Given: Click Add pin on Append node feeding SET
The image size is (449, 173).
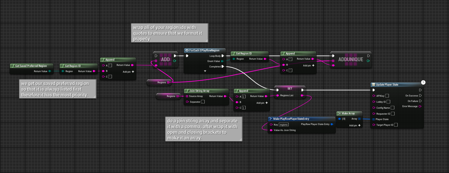Looking at the screenshot, I should click(262, 103).
